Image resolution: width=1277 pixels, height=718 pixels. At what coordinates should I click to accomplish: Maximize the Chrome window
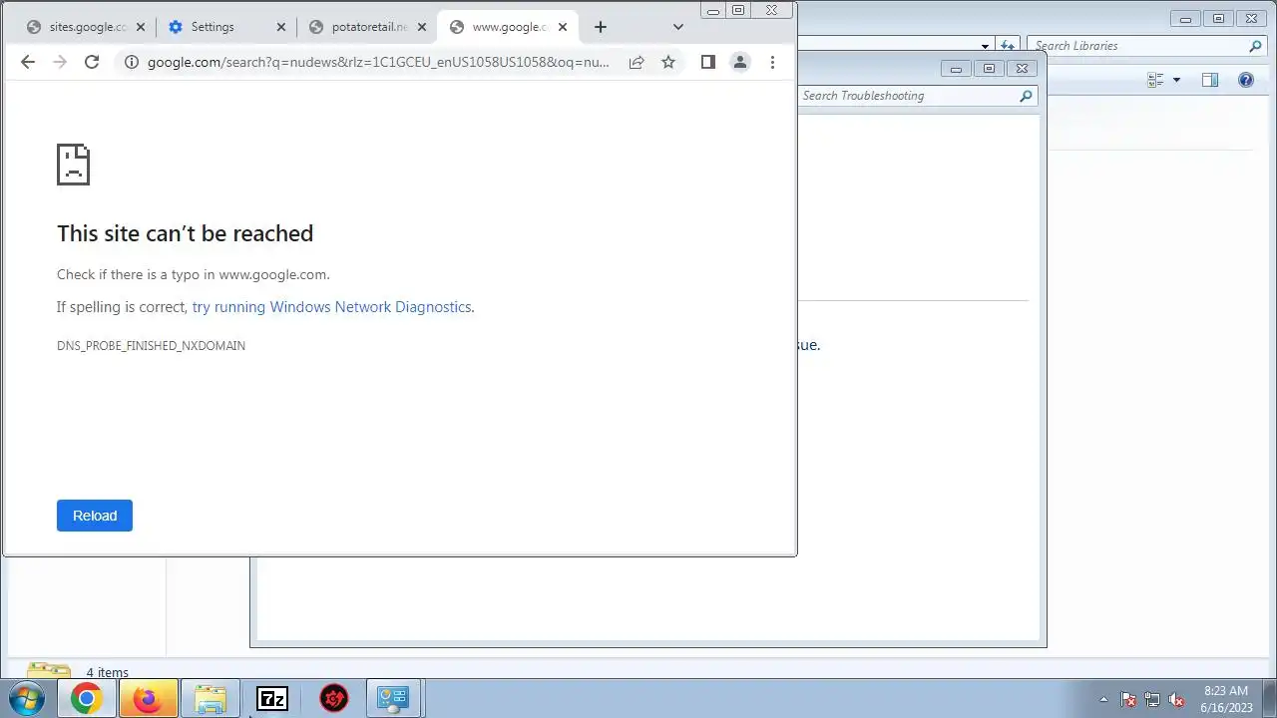738,11
